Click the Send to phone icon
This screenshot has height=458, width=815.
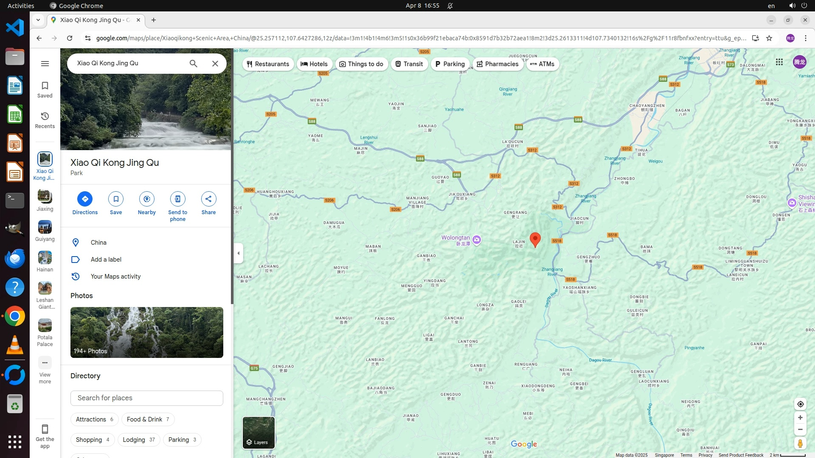(x=177, y=199)
